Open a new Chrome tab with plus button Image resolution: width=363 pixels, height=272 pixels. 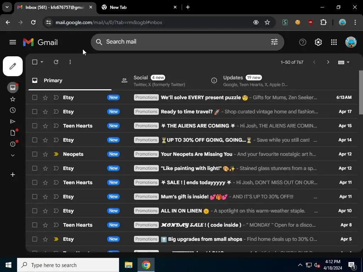188,7
